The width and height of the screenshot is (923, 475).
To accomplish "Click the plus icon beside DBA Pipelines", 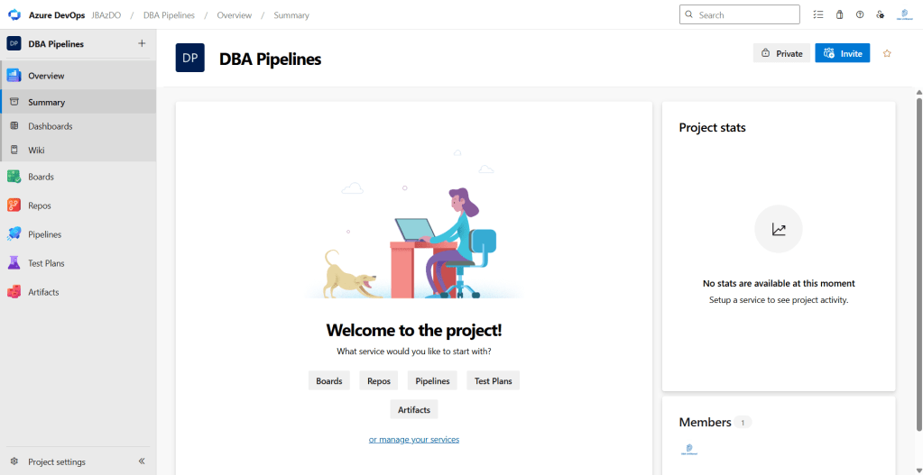I will tap(142, 43).
